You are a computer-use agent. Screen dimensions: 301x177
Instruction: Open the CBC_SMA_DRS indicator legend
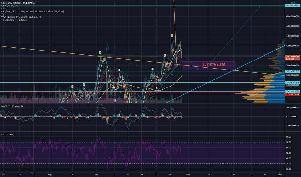[32, 11]
